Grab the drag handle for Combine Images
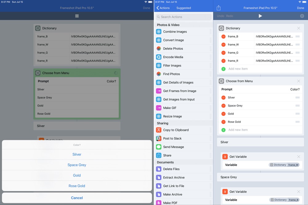The width and height of the screenshot is (308, 205). (x=210, y=32)
